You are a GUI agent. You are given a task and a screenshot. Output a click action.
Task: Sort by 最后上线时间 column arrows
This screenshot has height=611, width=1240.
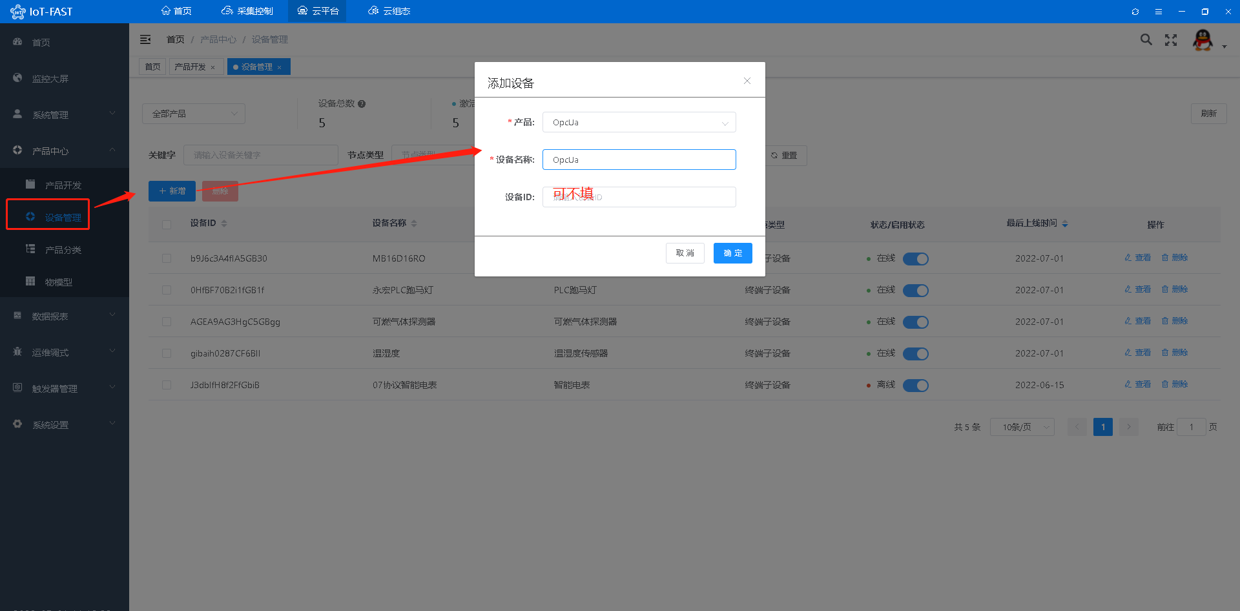pos(1065,223)
